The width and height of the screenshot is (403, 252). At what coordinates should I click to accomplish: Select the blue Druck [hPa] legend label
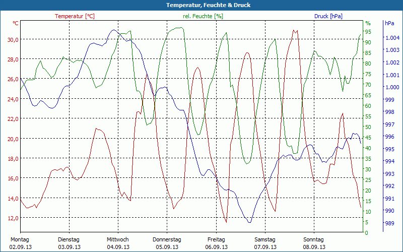(x=328, y=16)
